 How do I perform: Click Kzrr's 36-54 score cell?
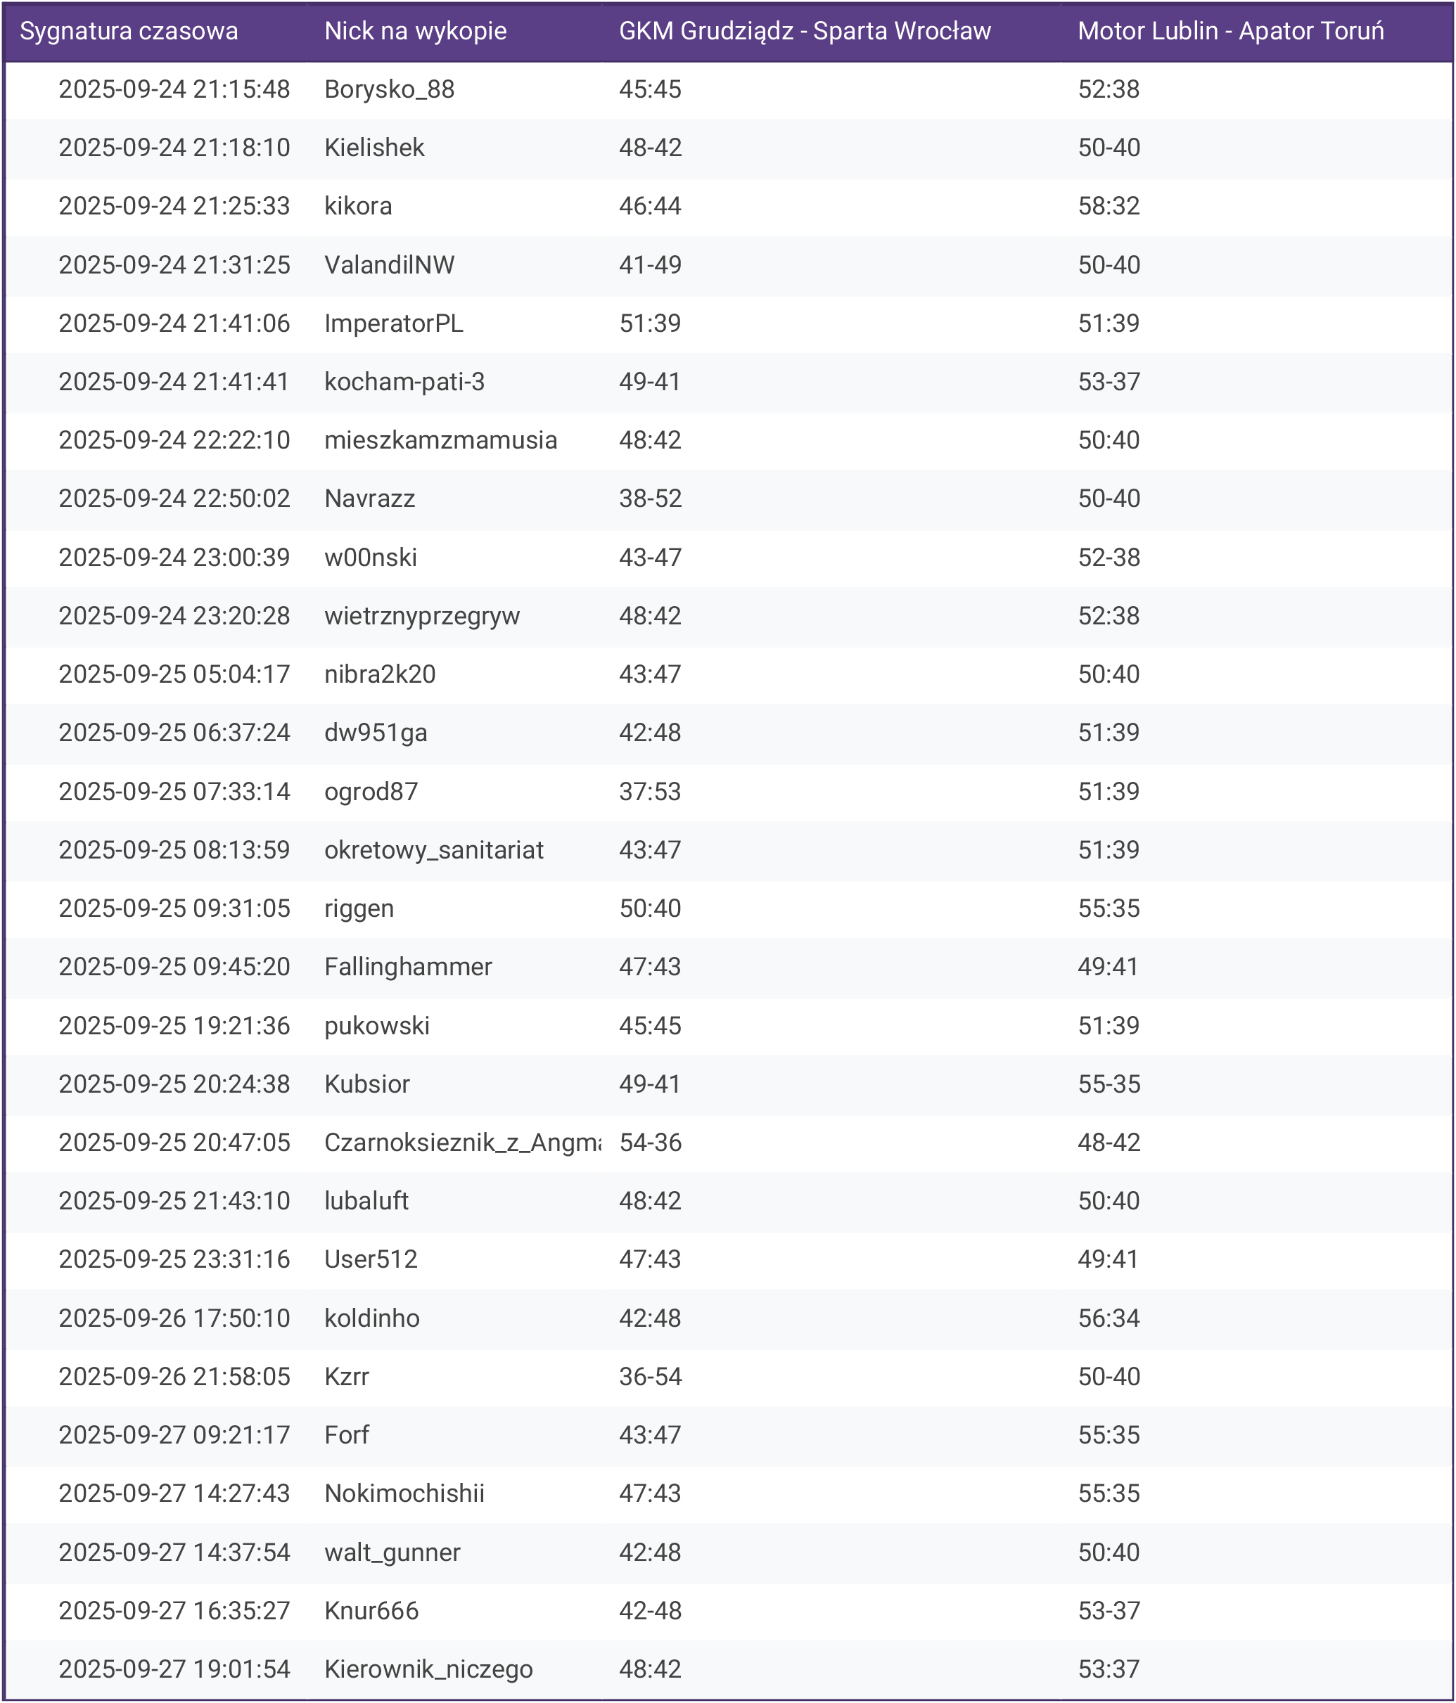pyautogui.click(x=651, y=1377)
